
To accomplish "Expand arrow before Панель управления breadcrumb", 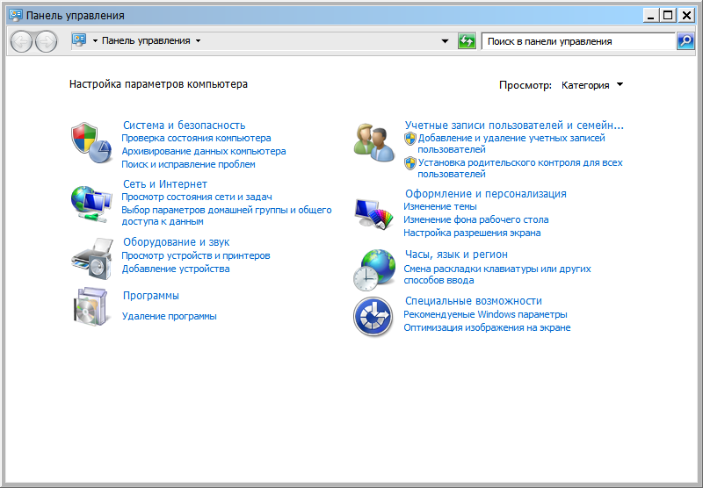I will click(95, 40).
